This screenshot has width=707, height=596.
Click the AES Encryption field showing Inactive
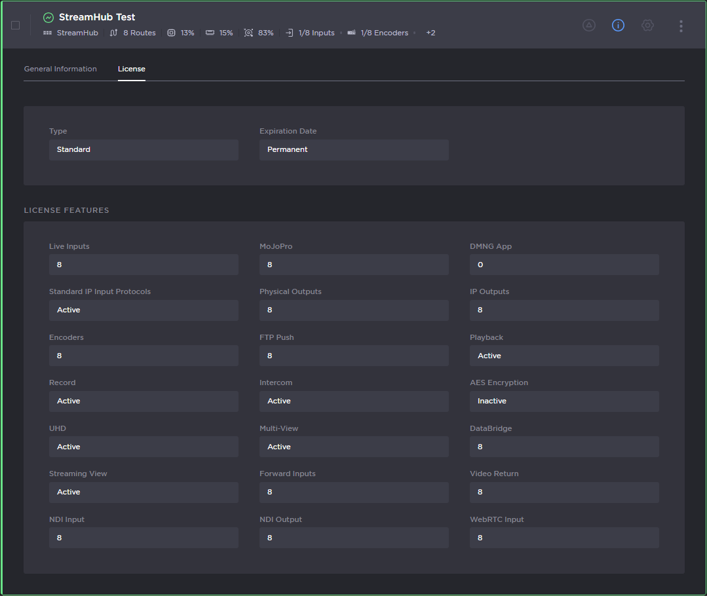[564, 401]
